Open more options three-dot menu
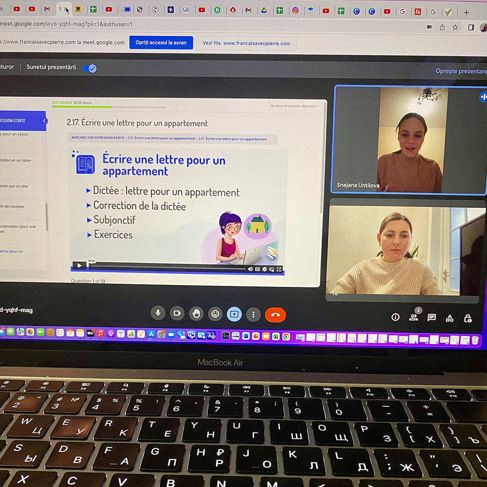The width and height of the screenshot is (487, 487). (253, 314)
